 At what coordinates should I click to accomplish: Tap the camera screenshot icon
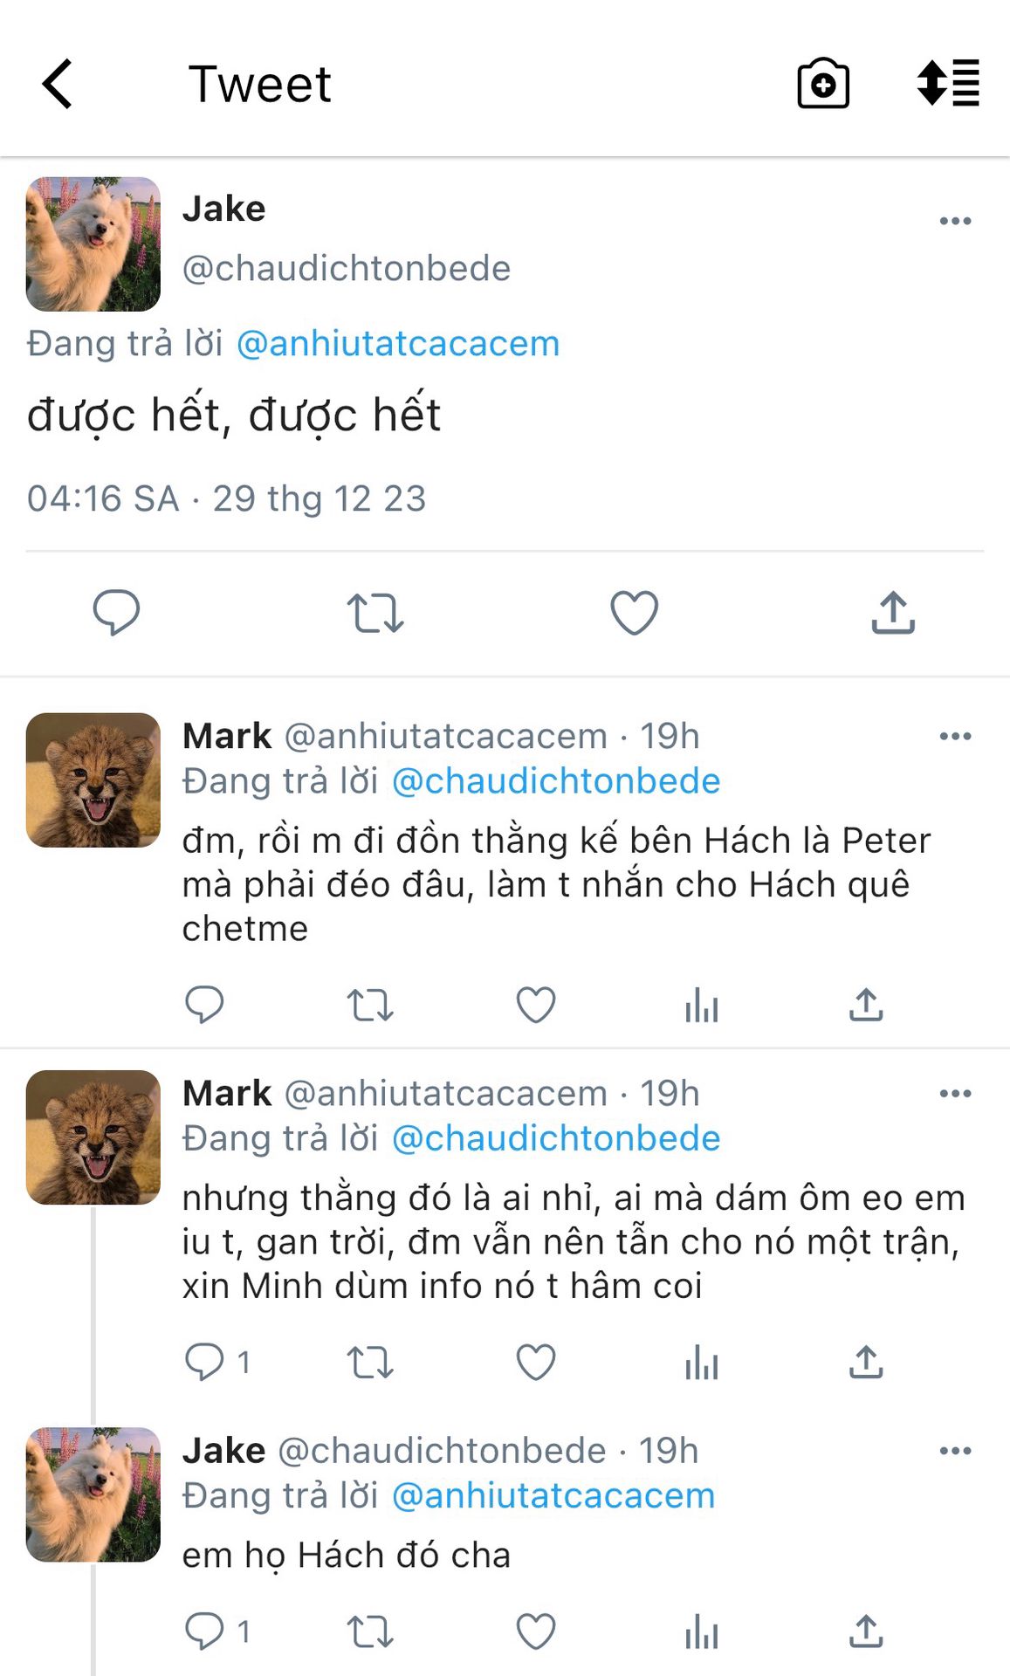822,84
